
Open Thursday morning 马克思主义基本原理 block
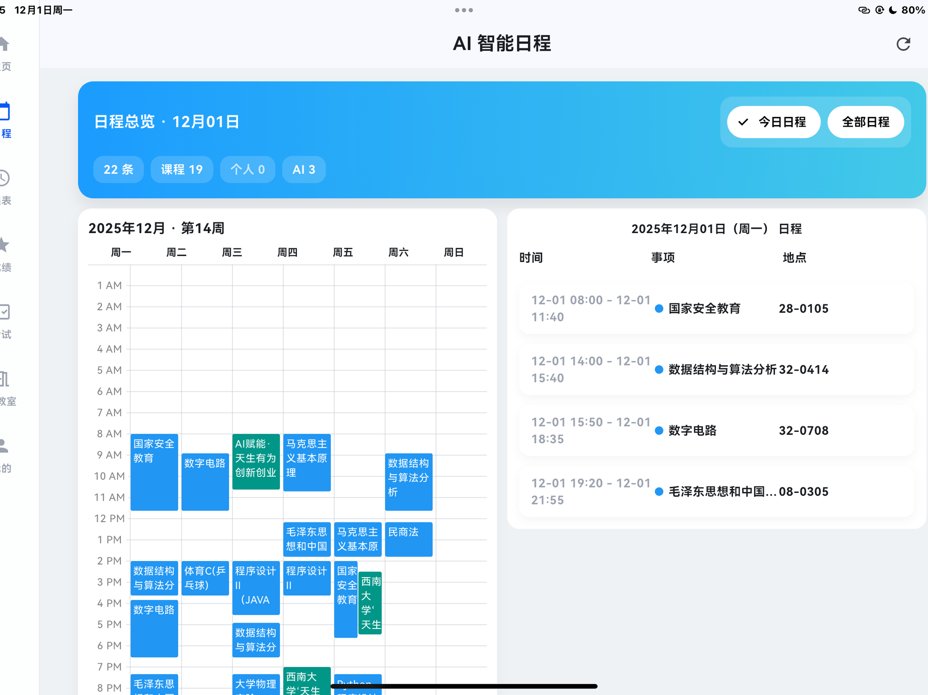tap(307, 462)
